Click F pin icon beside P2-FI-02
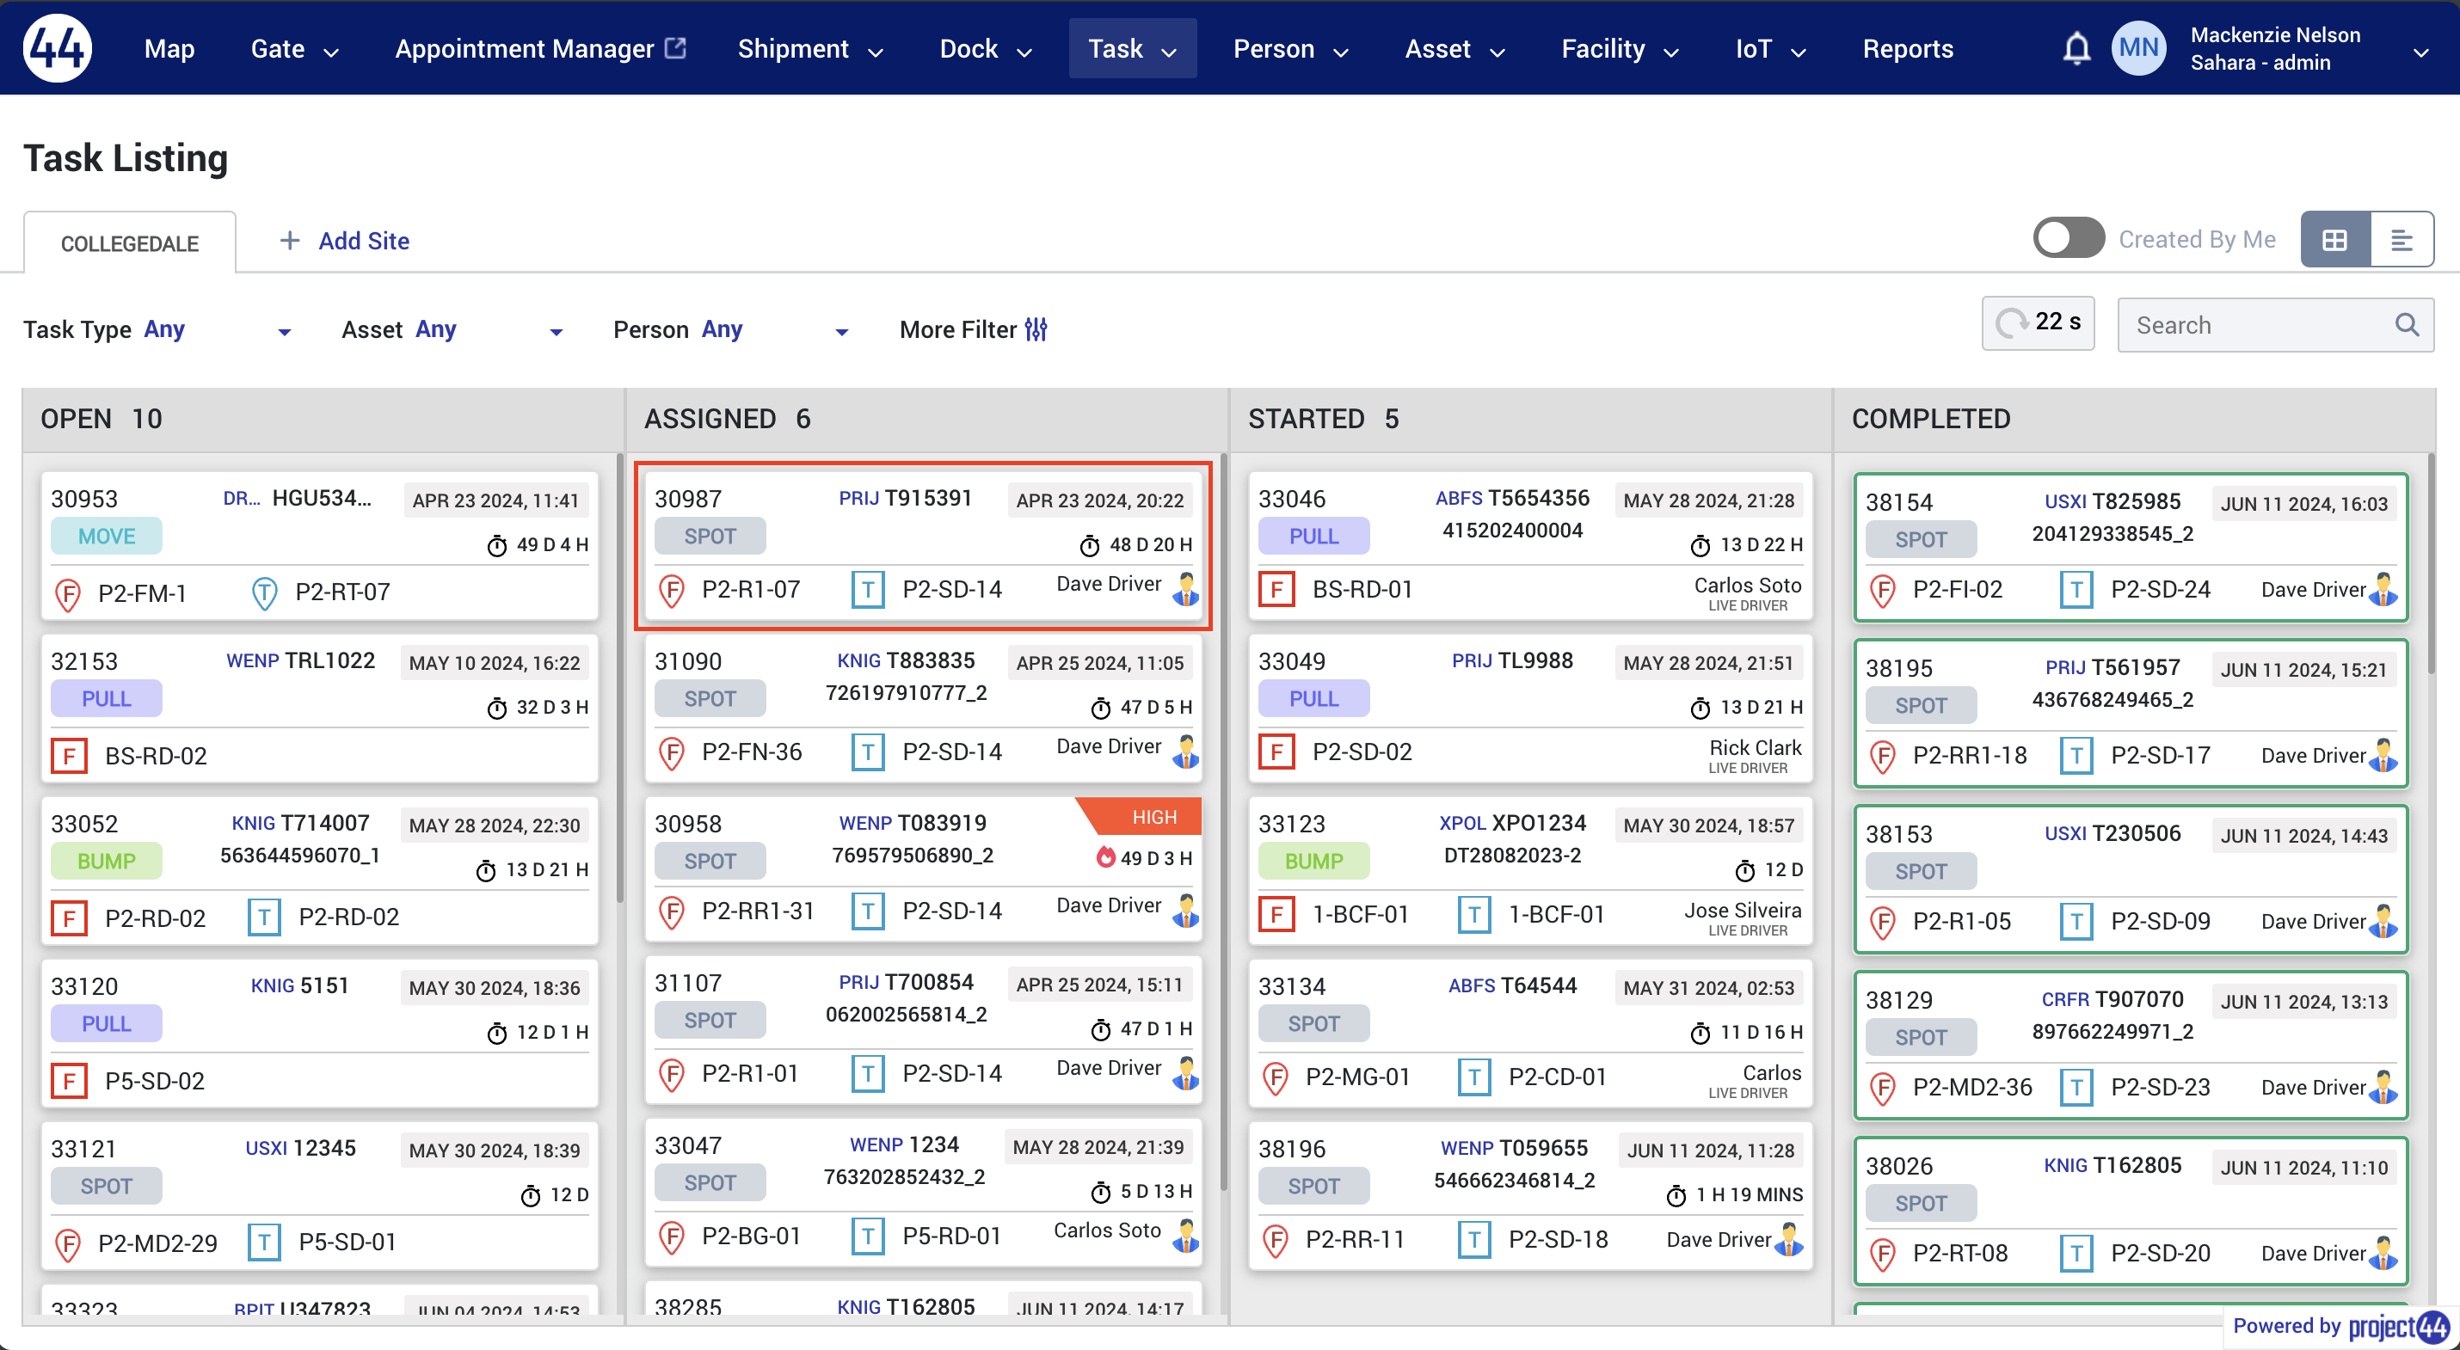This screenshot has height=1350, width=2460. click(x=1882, y=590)
